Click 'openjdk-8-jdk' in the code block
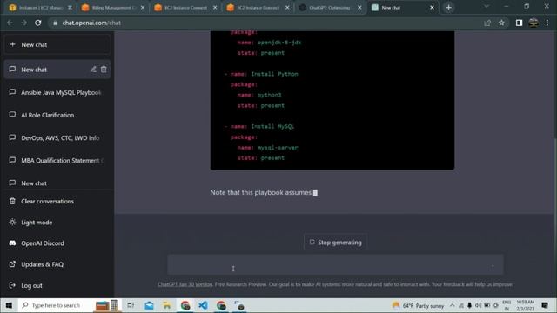Viewport: 557px width, 313px height. (x=279, y=43)
